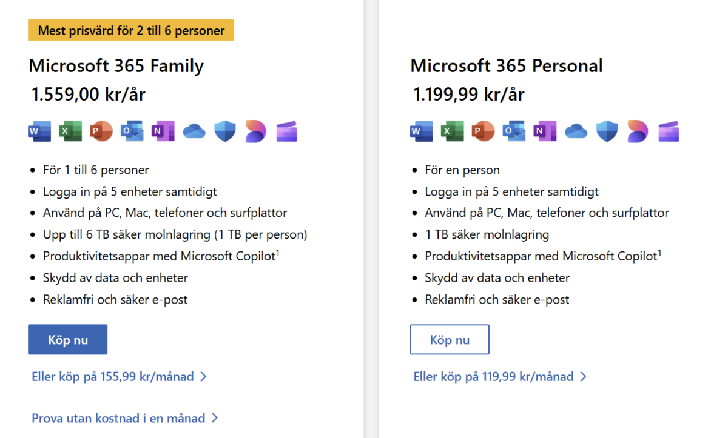Click the OneDrive cloud icon in the Family plan
728x438 pixels.
[194, 131]
